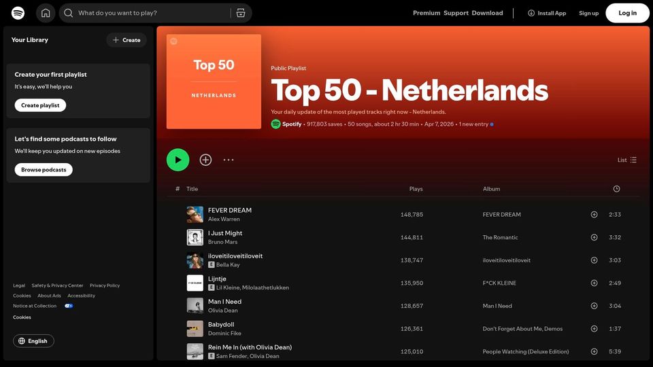Open the English language selector
The image size is (653, 367).
[33, 341]
